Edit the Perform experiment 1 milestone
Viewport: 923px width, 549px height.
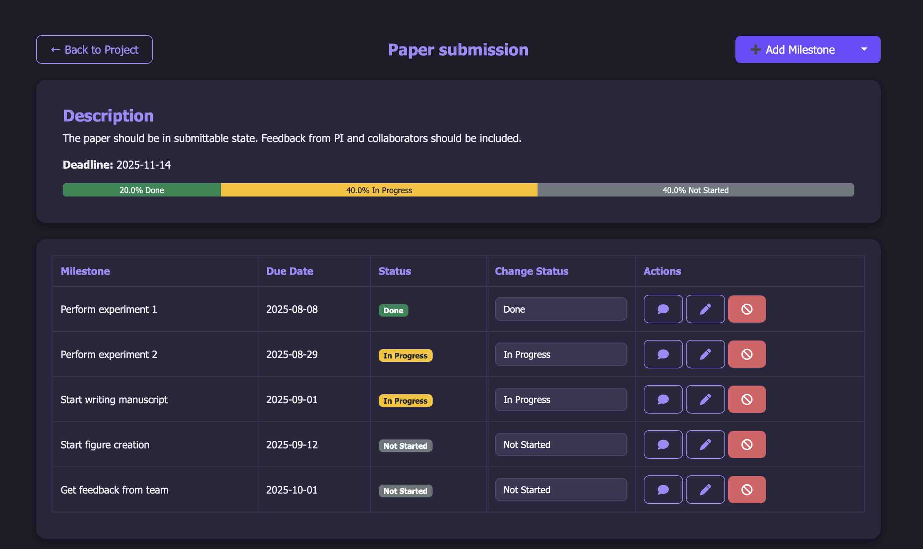(705, 309)
